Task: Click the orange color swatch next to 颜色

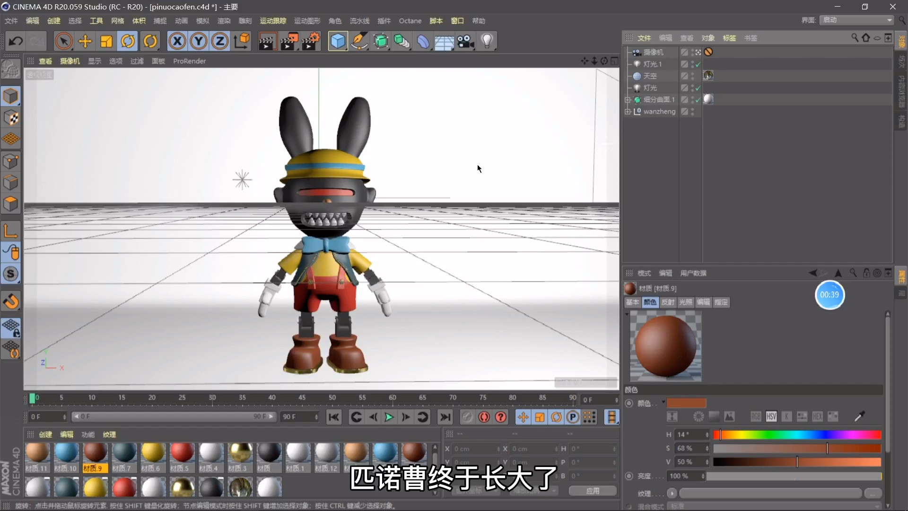Action: pyautogui.click(x=686, y=403)
